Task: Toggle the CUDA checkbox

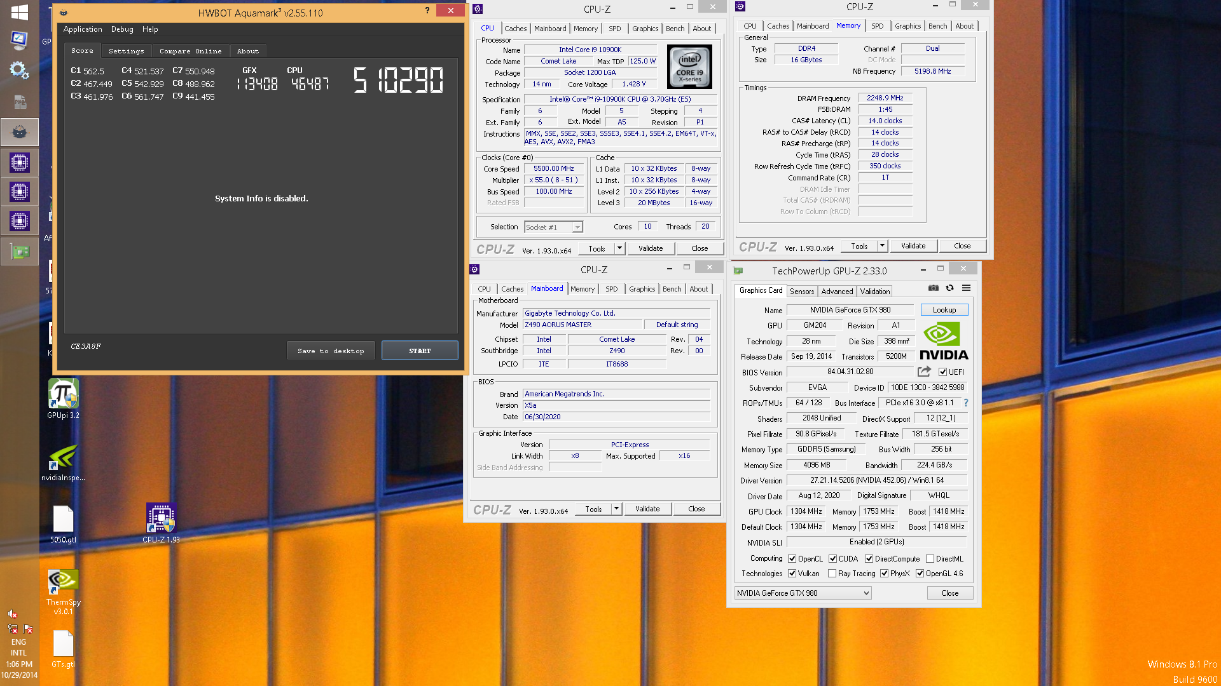Action: (x=832, y=559)
